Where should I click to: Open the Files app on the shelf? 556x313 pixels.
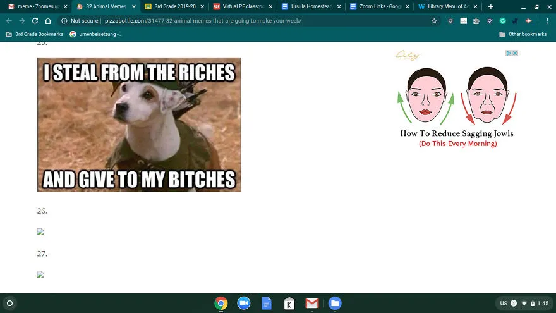coord(335,303)
